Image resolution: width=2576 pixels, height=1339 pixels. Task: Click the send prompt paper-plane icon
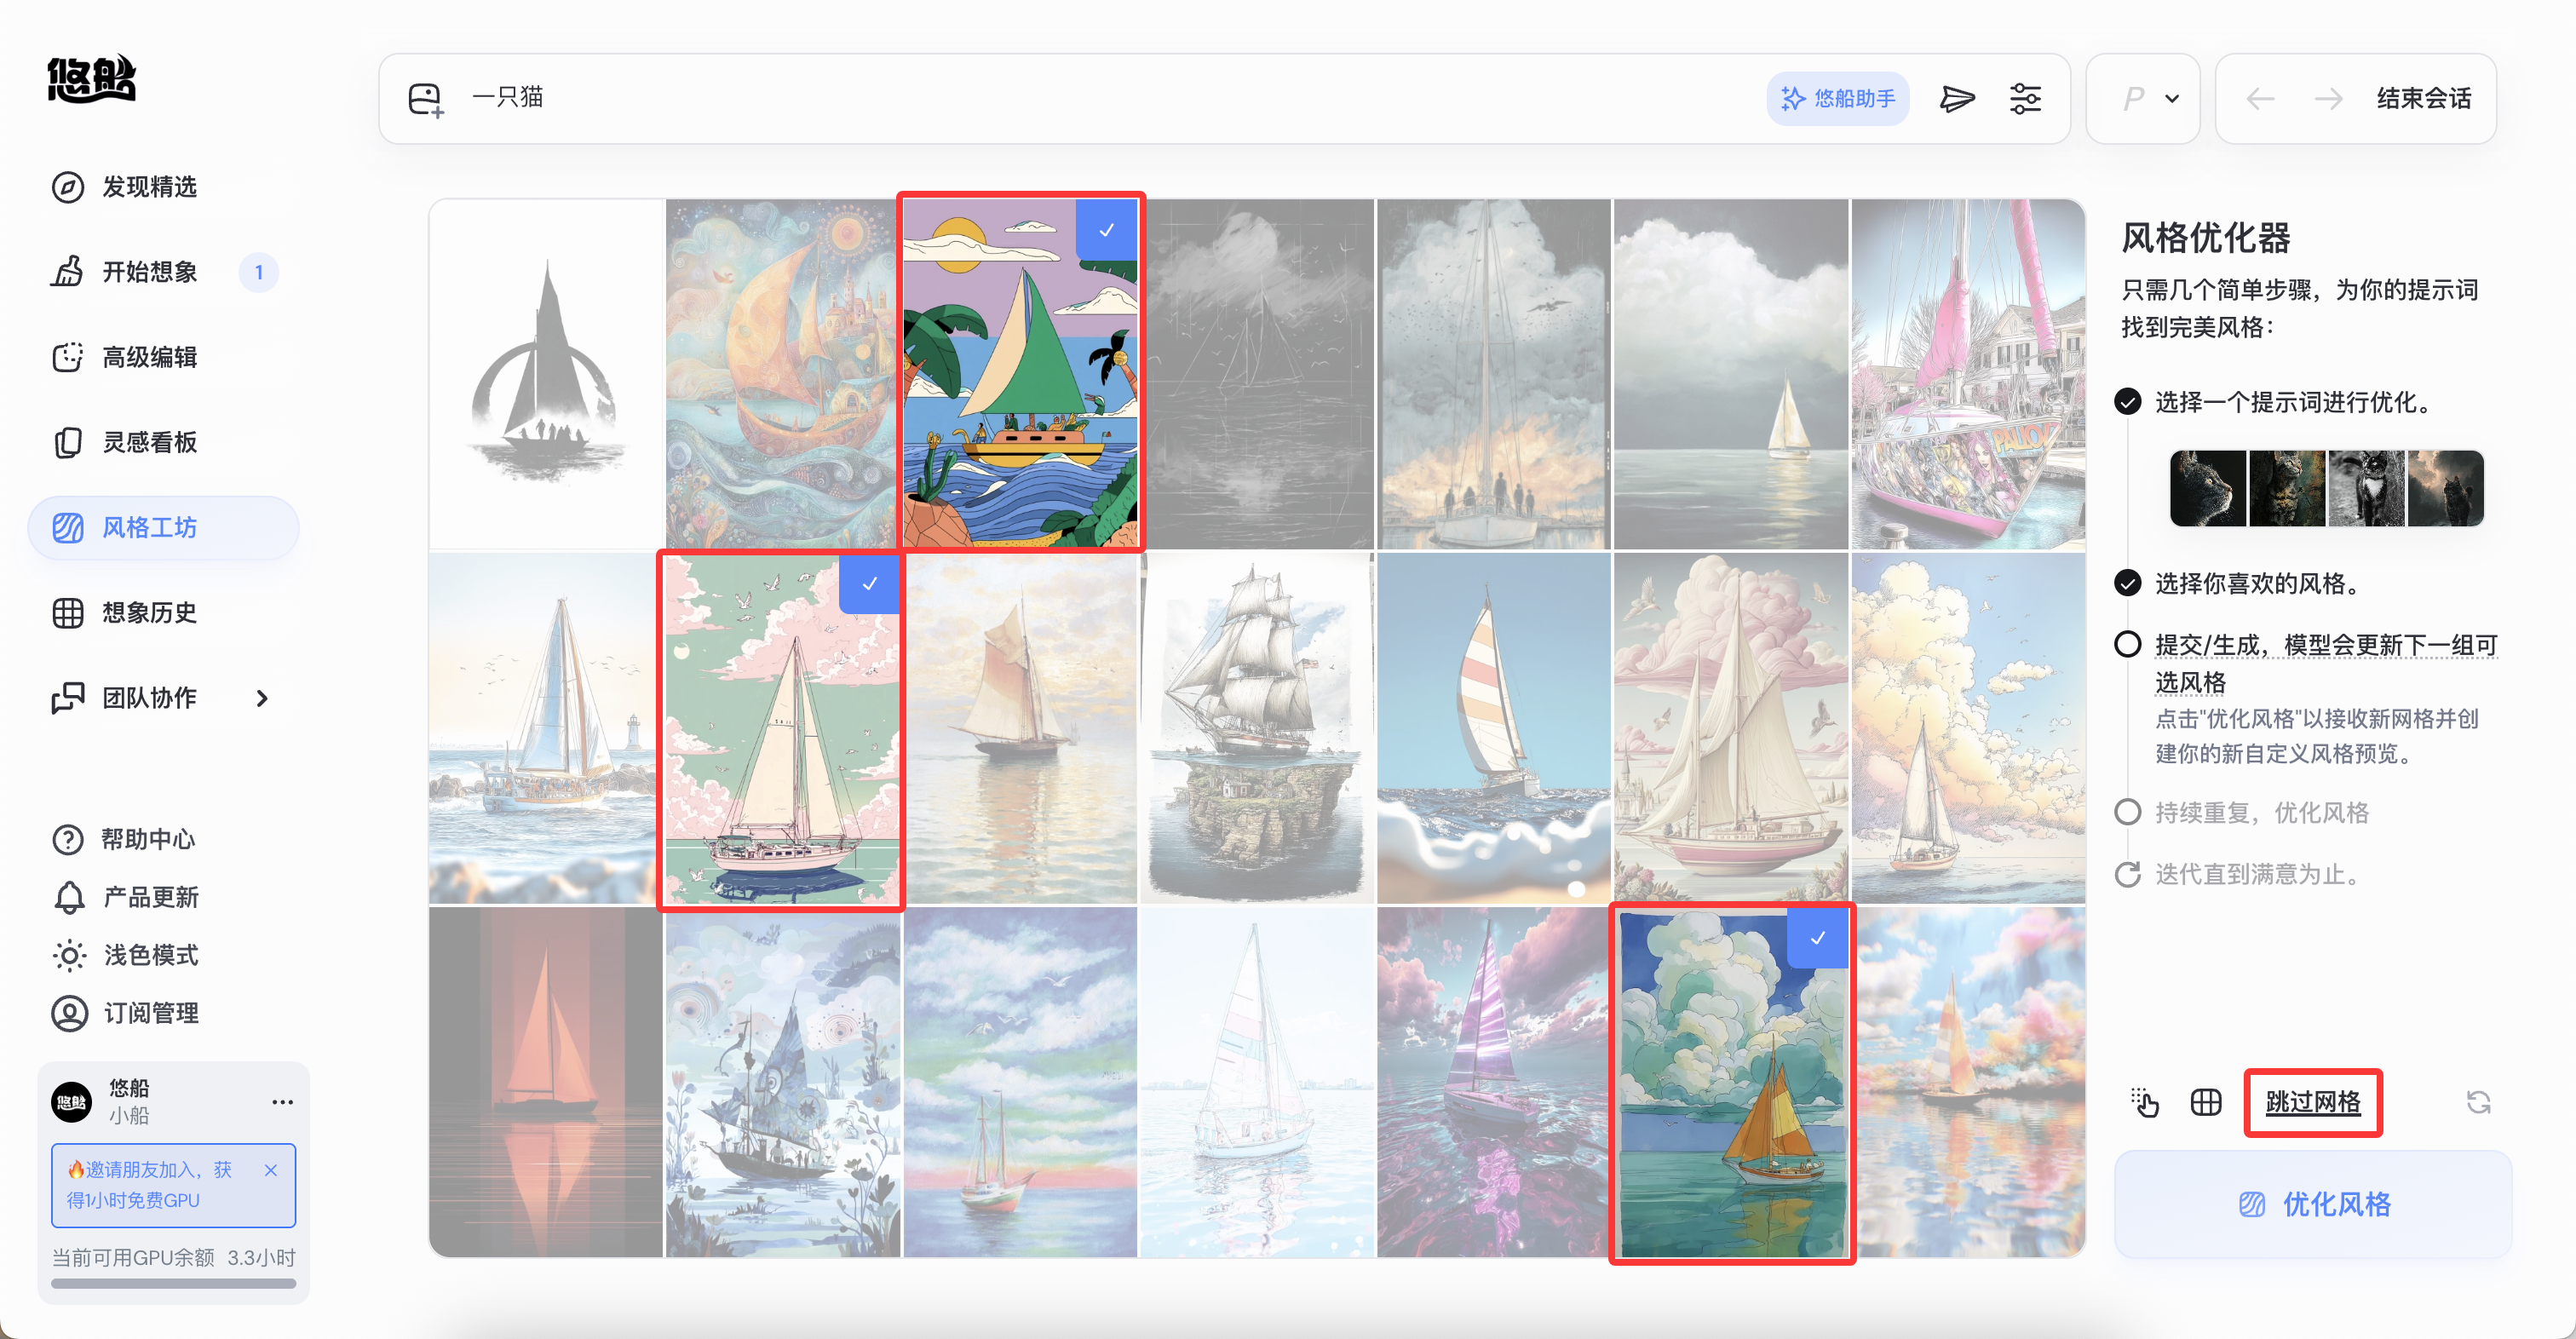pyautogui.click(x=1957, y=98)
